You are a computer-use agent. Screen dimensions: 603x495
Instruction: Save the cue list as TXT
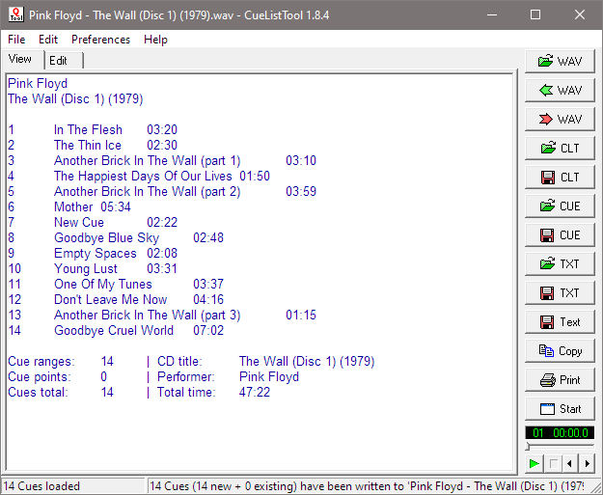[560, 293]
